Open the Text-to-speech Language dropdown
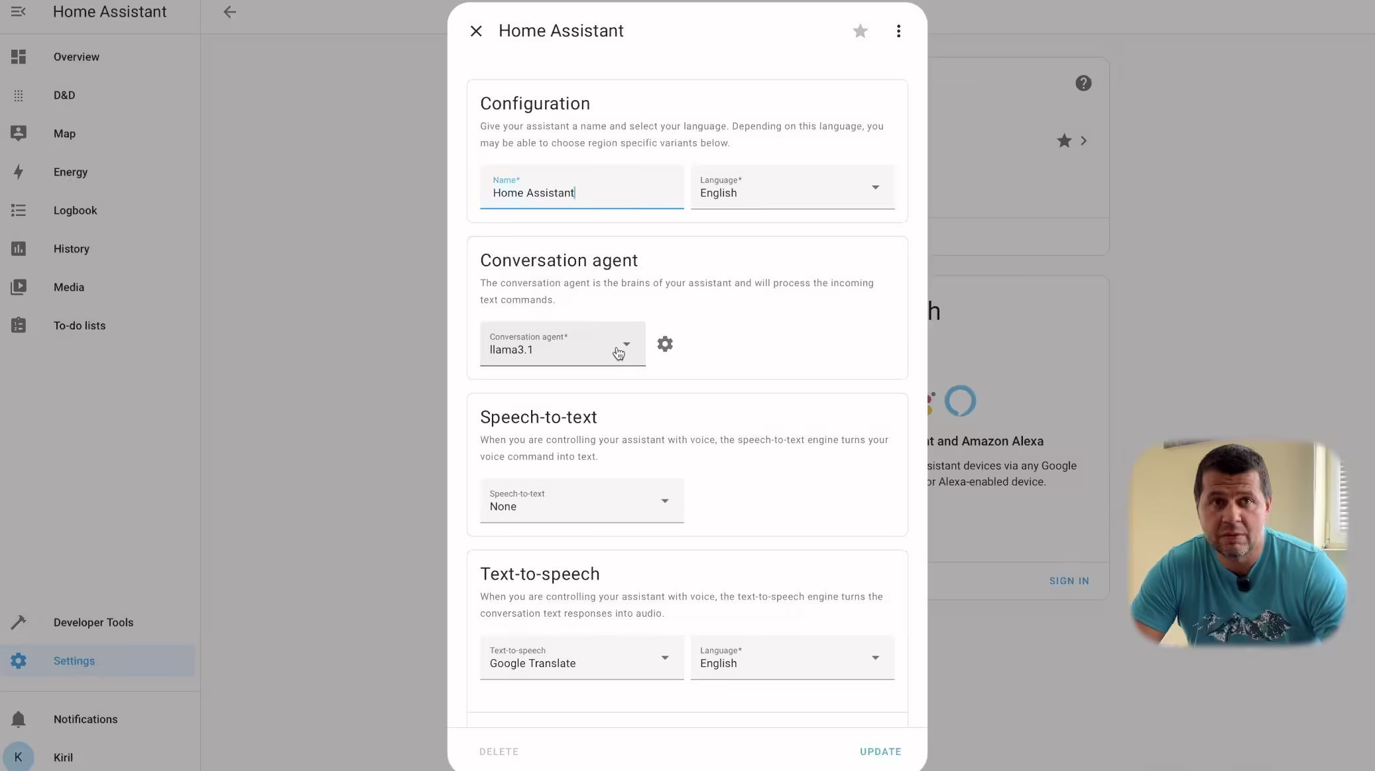 tap(792, 658)
